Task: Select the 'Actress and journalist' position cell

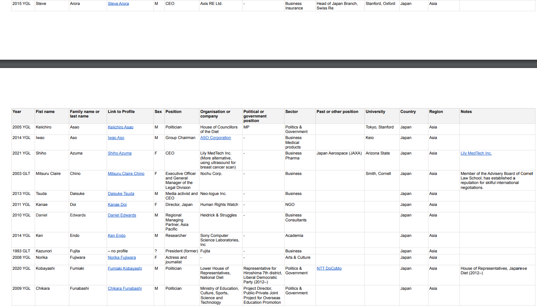Action: (182, 260)
